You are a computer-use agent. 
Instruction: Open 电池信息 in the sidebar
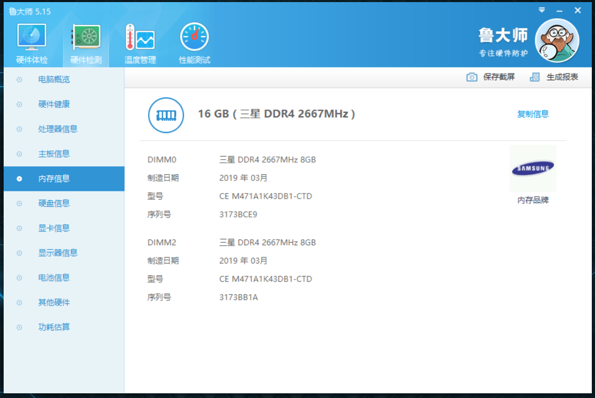(x=64, y=278)
